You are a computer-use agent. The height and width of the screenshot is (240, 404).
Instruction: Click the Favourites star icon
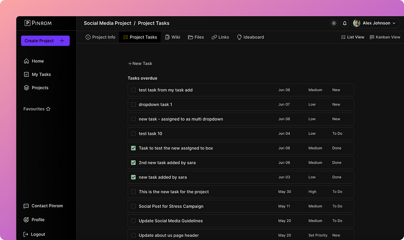48,109
